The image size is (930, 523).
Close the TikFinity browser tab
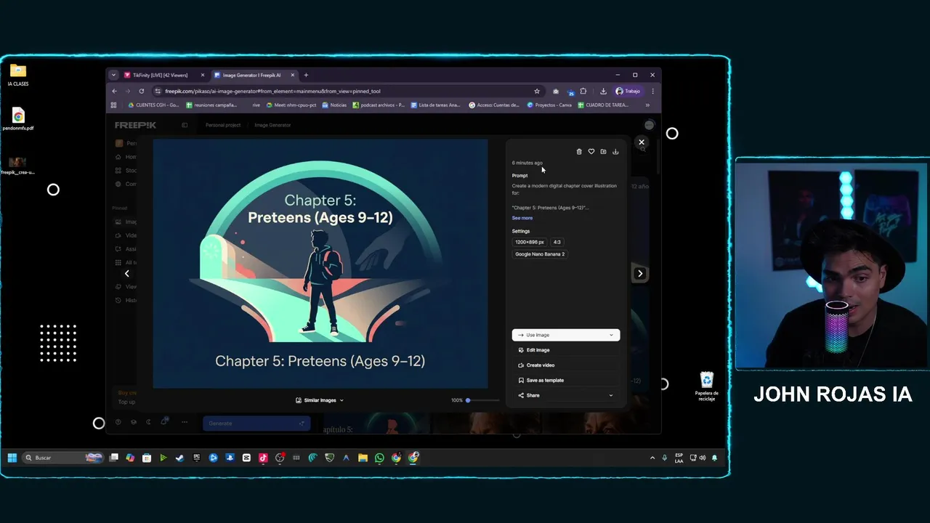203,75
